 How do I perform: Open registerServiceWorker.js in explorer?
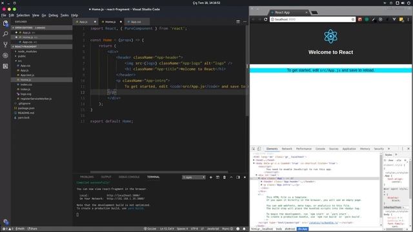coord(36,99)
